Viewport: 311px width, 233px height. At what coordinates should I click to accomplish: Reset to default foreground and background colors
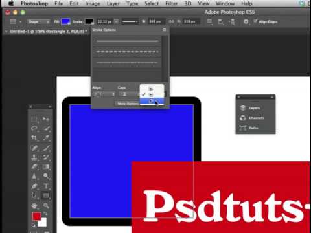34,225
